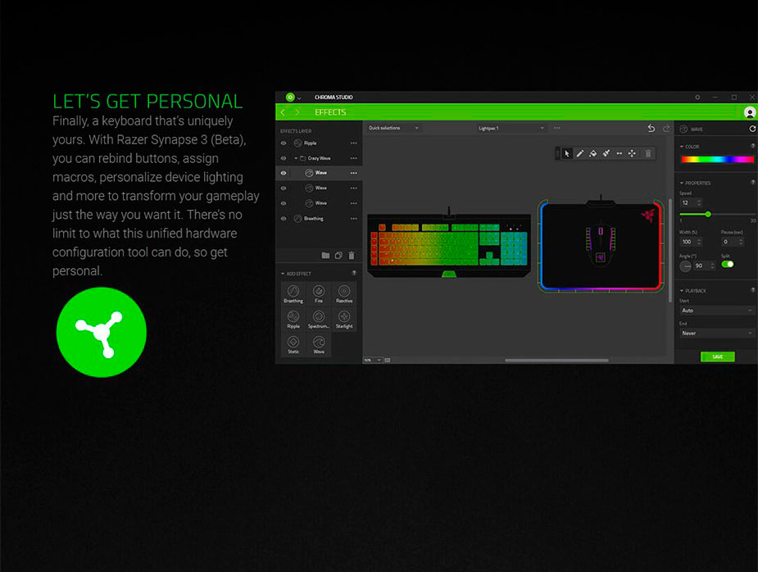The width and height of the screenshot is (758, 572).
Task: Add the Starlight effect
Action: point(344,319)
